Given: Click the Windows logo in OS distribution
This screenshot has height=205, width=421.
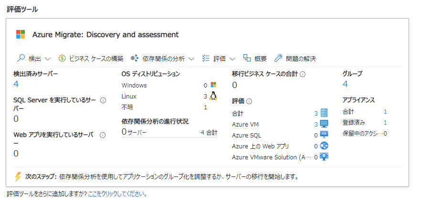Looking at the screenshot, I should click(213, 85).
